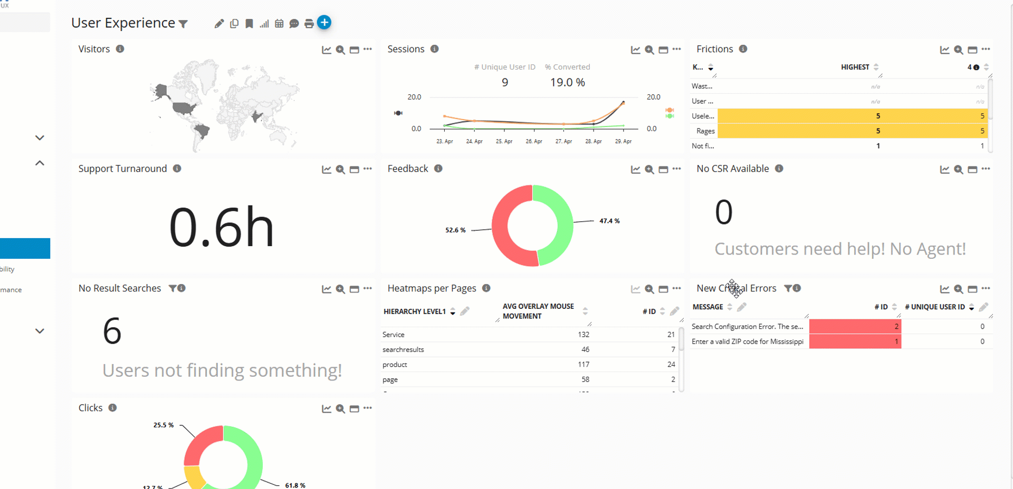Screen dimensions: 1013x489
Task: Maximize the Visitors widget window
Action: tap(355, 50)
